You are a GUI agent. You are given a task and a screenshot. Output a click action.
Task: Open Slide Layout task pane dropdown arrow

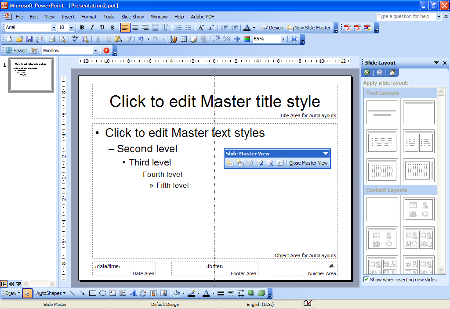(x=436, y=63)
